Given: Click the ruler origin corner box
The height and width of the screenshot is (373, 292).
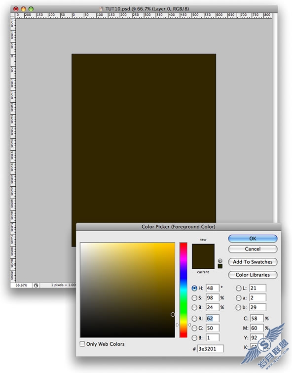Looking at the screenshot, I should coord(13,15).
